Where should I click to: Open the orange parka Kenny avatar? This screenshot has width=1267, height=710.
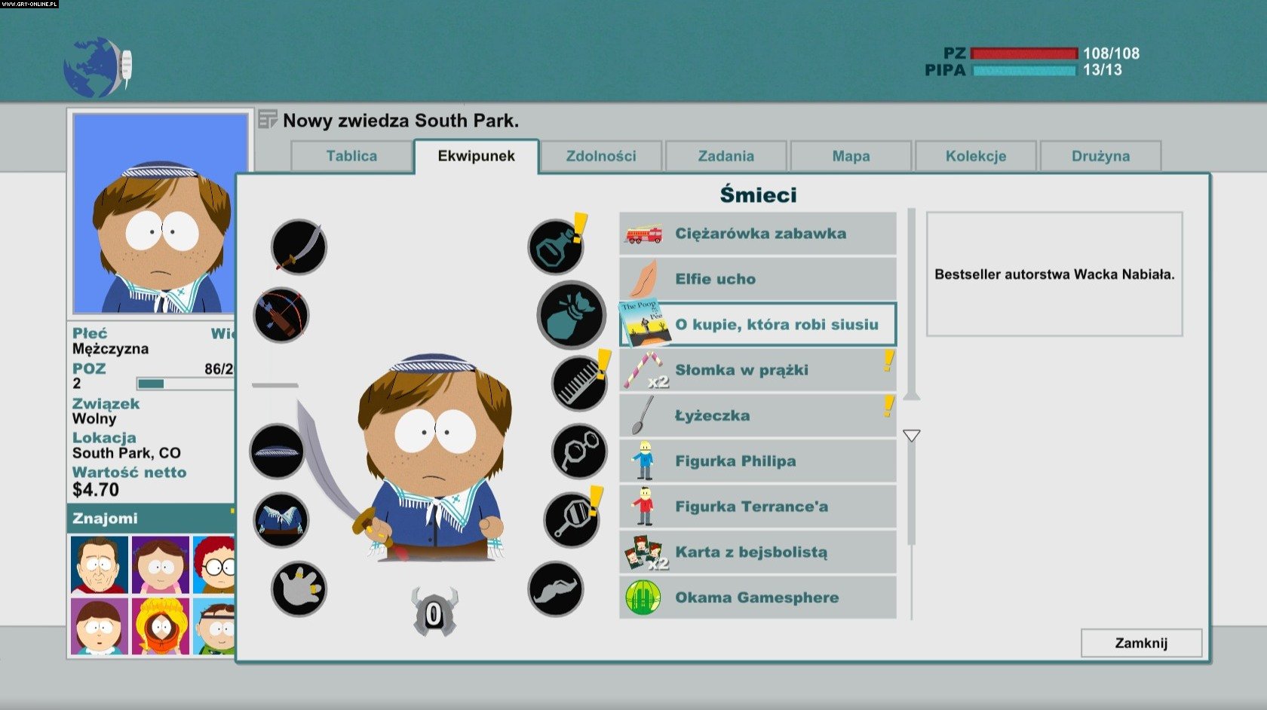160,626
